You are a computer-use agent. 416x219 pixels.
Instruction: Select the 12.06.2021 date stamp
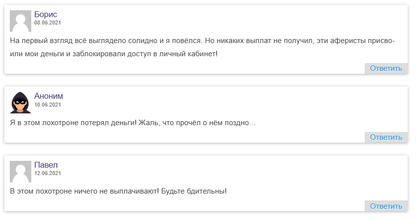[x=47, y=173]
